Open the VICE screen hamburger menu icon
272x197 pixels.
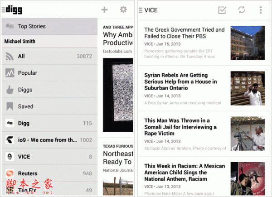[141, 10]
